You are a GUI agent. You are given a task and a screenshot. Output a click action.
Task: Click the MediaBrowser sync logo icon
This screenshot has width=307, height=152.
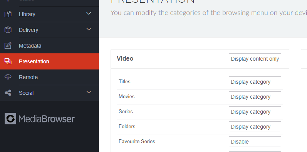point(10,119)
